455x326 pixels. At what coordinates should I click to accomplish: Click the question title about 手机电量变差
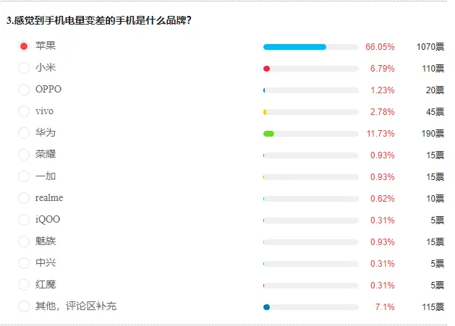point(98,20)
